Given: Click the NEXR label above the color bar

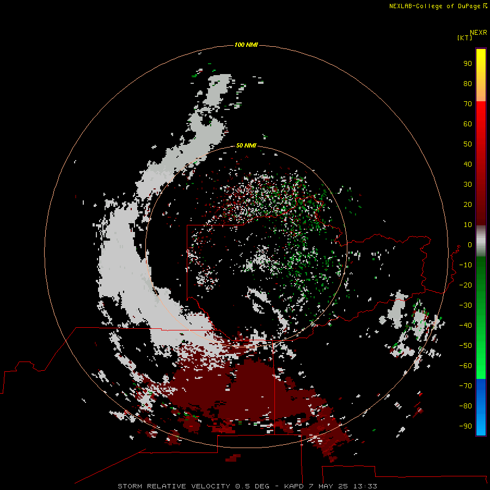Looking at the screenshot, I should (479, 33).
